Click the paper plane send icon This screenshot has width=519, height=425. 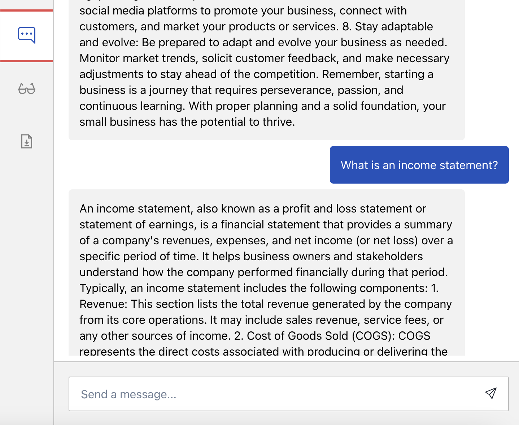pyautogui.click(x=491, y=393)
